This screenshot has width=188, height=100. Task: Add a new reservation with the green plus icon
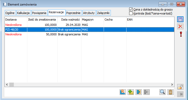[x=131, y=92]
